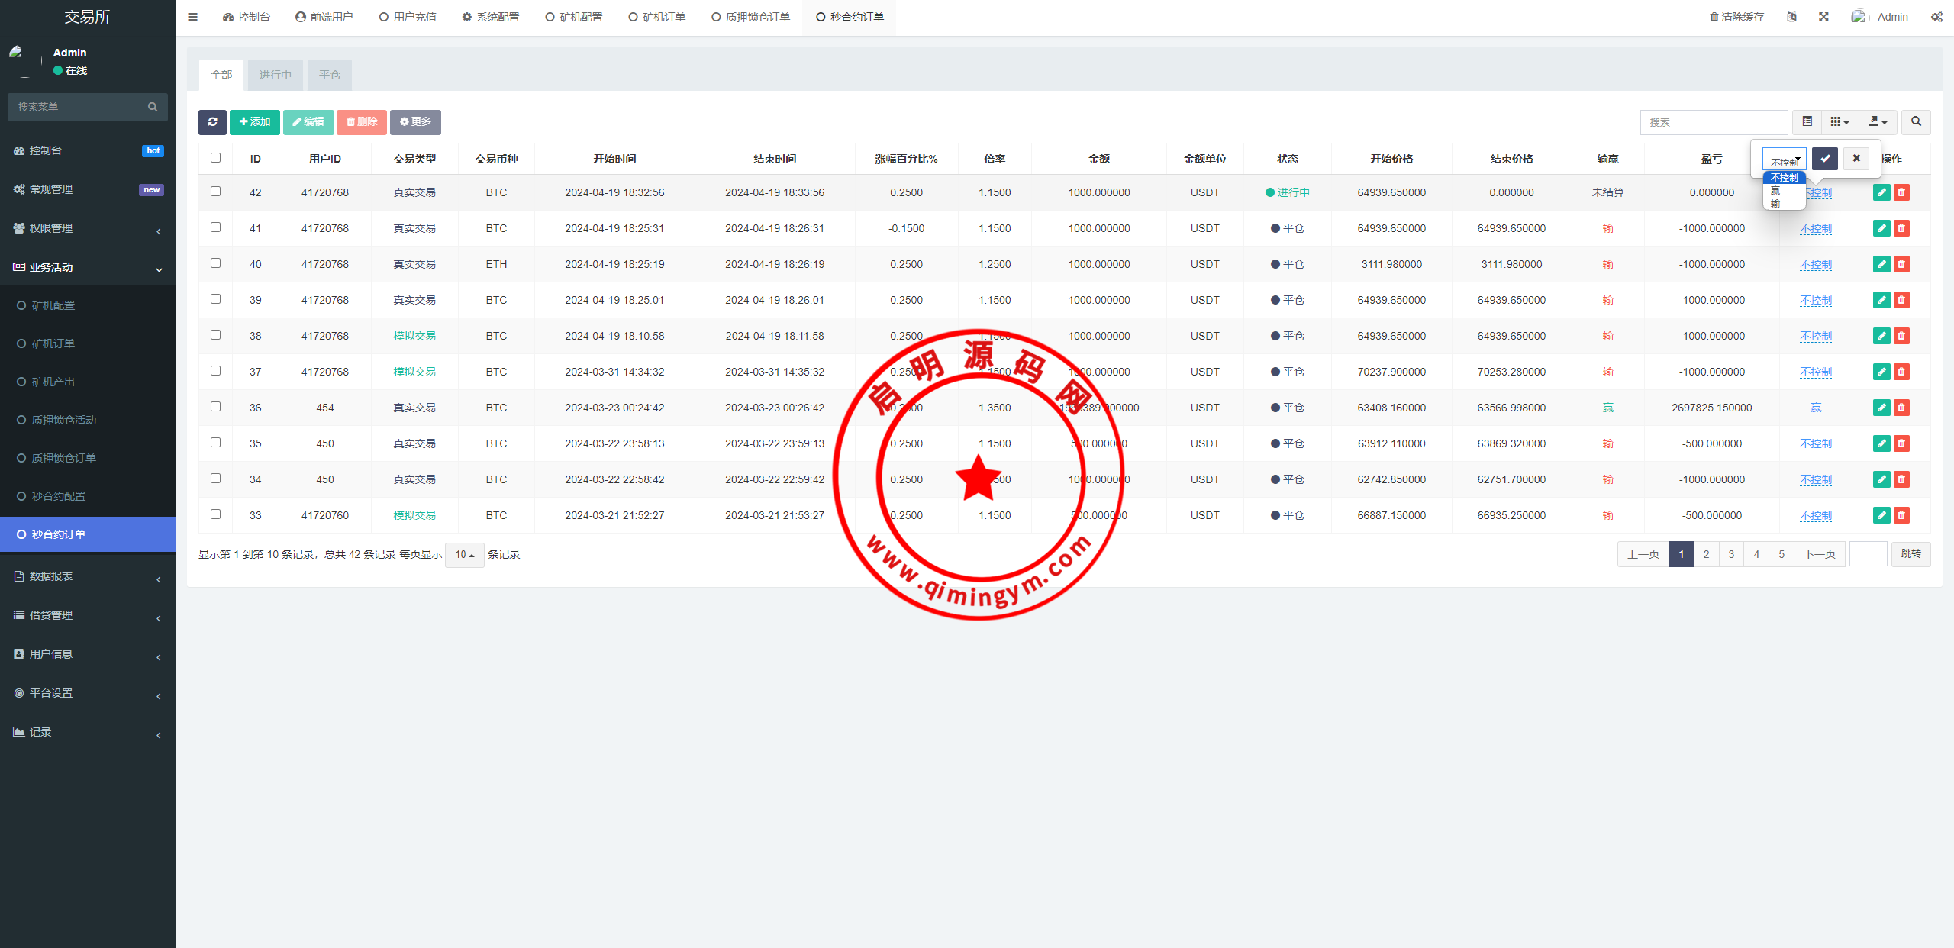Image resolution: width=1954 pixels, height=948 pixels.
Task: Open the 用户充值 top navigation tab
Action: click(408, 17)
